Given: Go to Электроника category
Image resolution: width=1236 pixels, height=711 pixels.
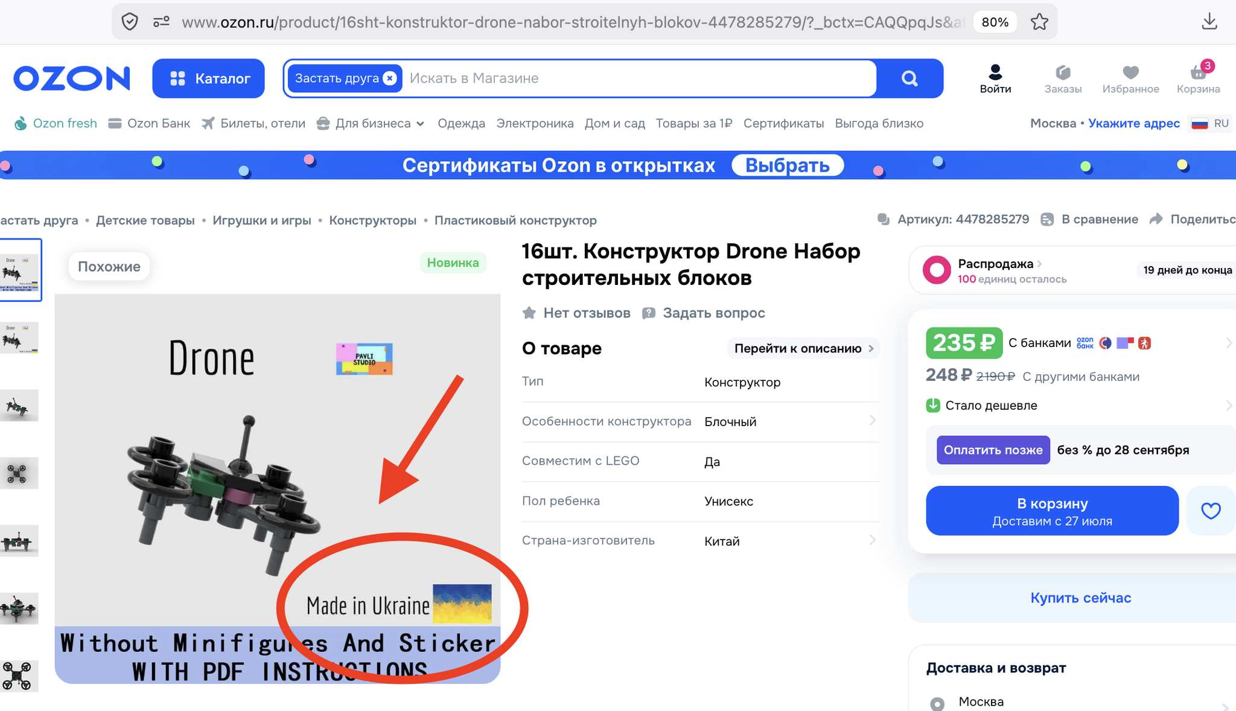Looking at the screenshot, I should pos(535,123).
